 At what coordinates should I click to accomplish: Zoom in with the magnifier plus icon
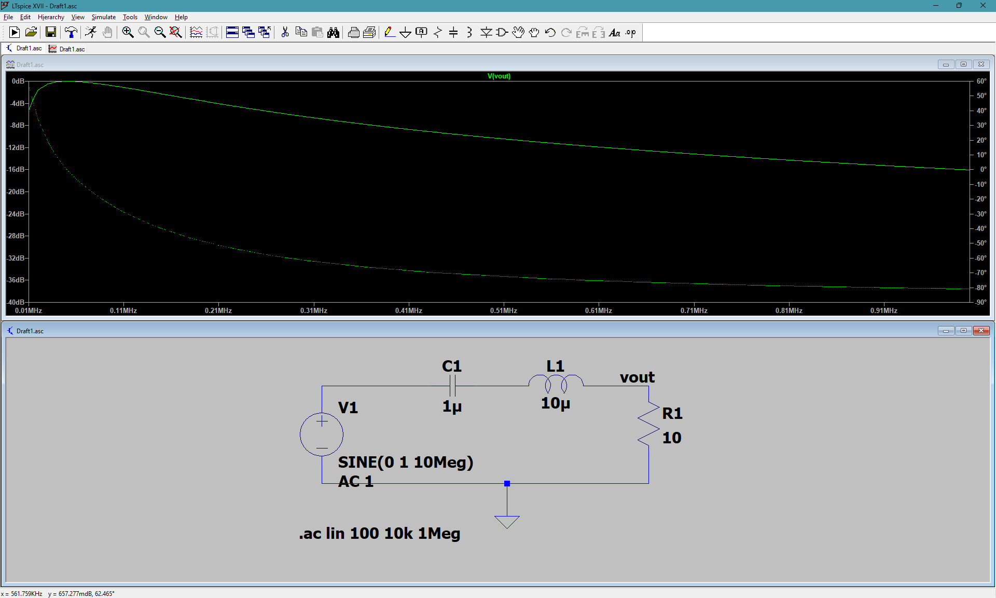tap(128, 32)
